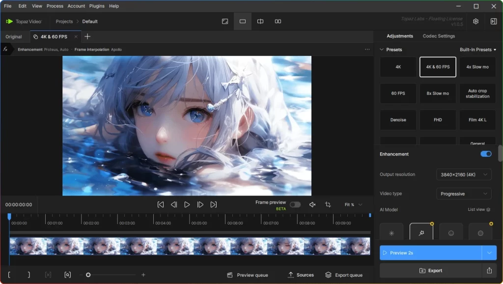Click the zoom-to-selection magnifier icon
The image size is (503, 284).
[68, 275]
